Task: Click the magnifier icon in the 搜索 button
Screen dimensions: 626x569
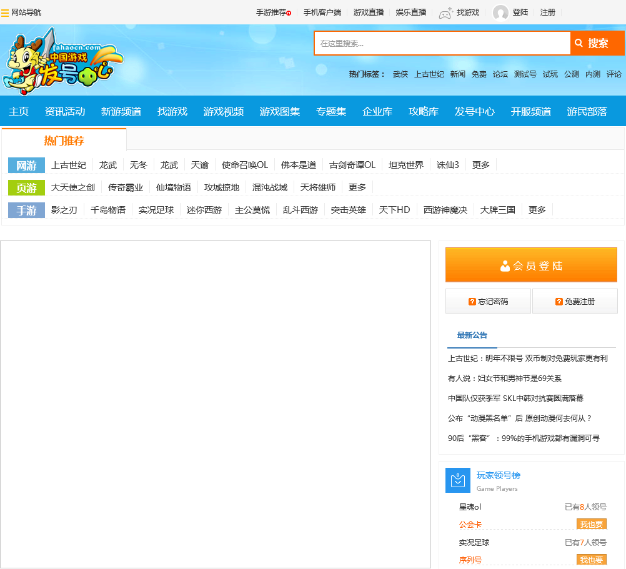Action: point(579,42)
